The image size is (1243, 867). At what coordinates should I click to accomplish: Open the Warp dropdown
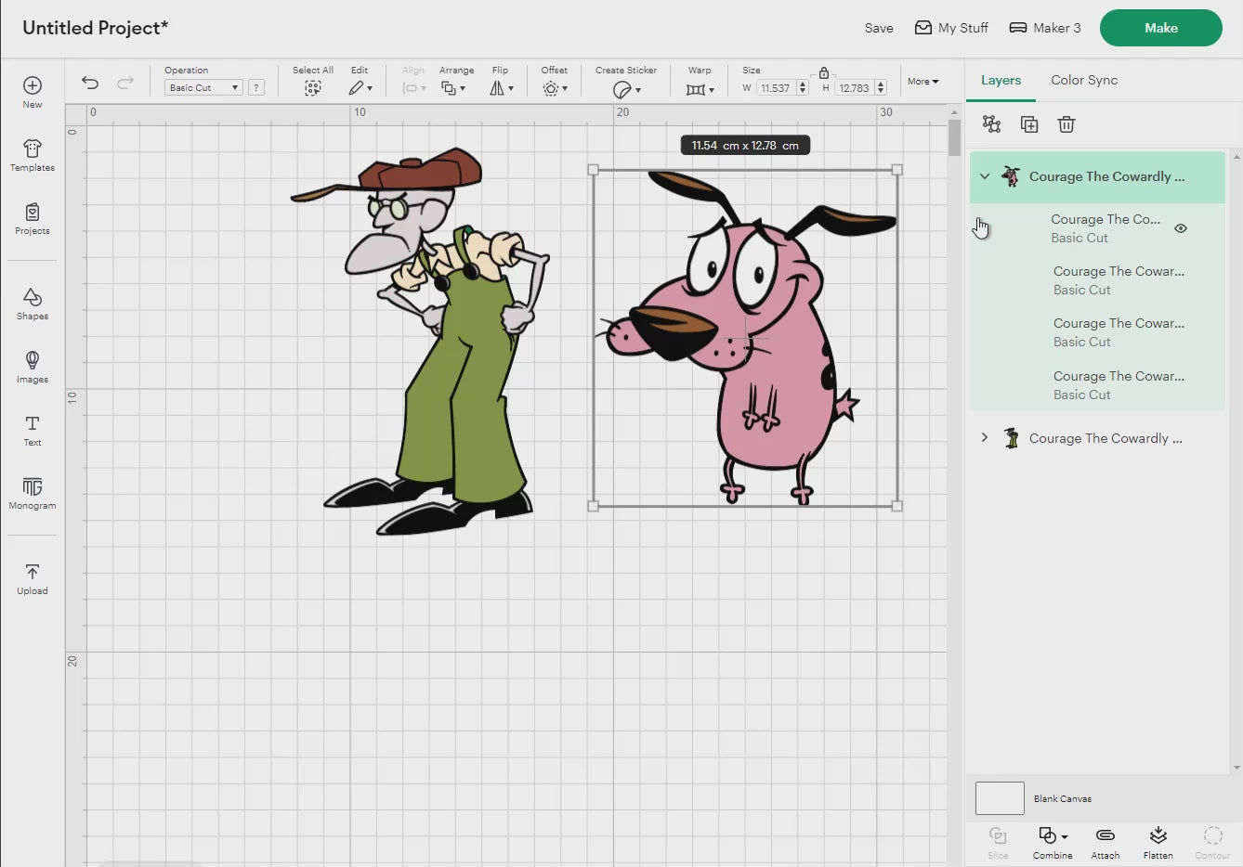700,89
